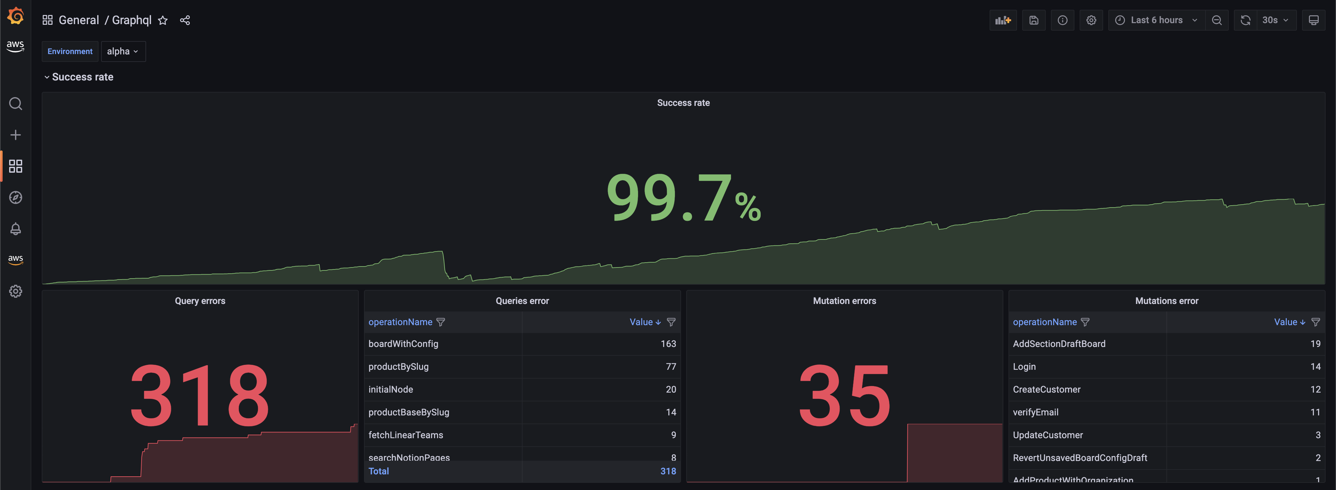Zoom out the time range

tap(1217, 20)
